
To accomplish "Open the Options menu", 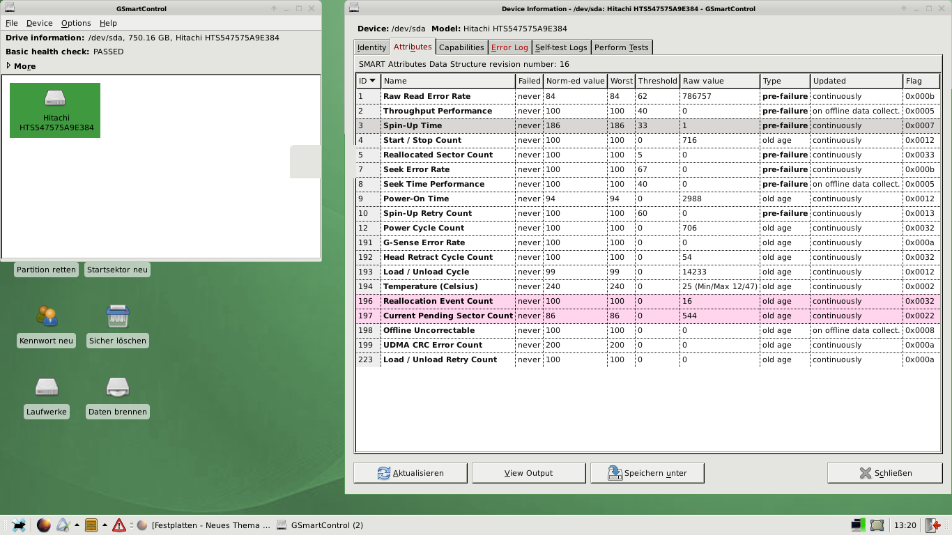I will click(x=76, y=23).
